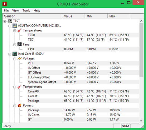
Task: Click the Ready status bar text
Action: point(7,126)
